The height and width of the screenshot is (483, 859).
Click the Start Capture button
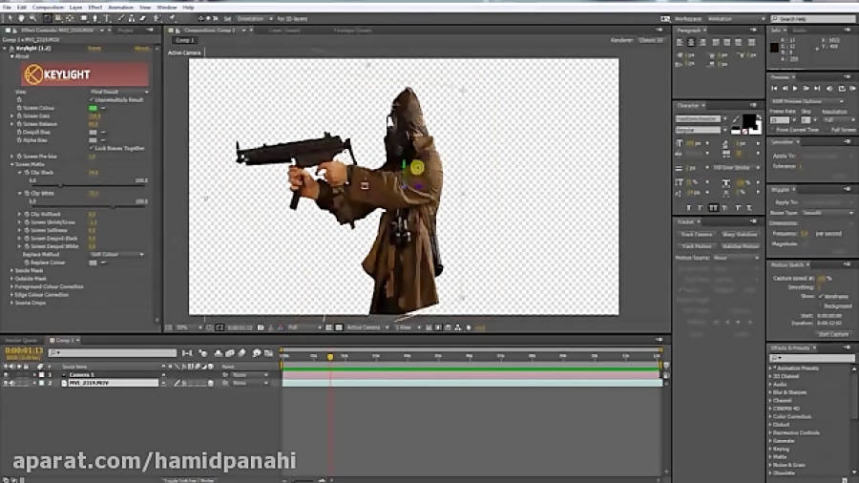833,334
